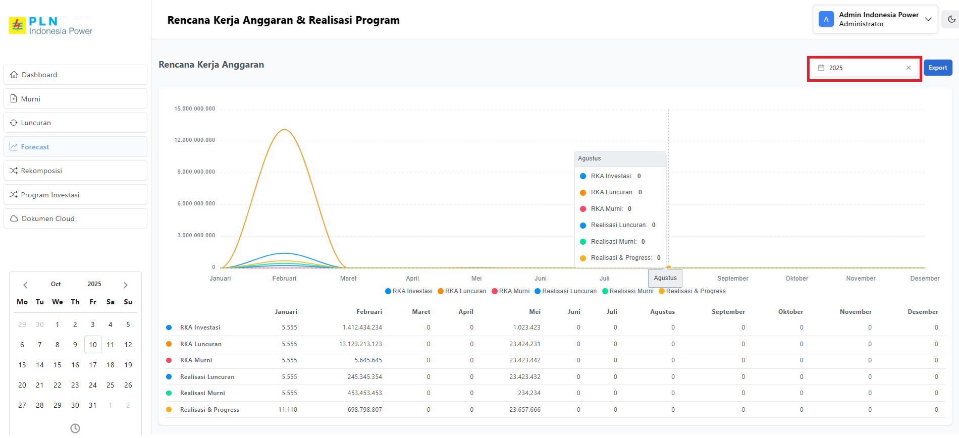Clear the 2025 year filter
The width and height of the screenshot is (959, 438).
pos(909,68)
